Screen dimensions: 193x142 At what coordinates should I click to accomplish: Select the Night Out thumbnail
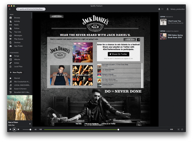[83, 52]
